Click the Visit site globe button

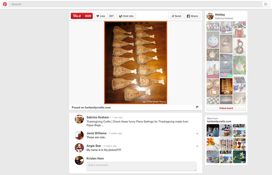point(126,16)
